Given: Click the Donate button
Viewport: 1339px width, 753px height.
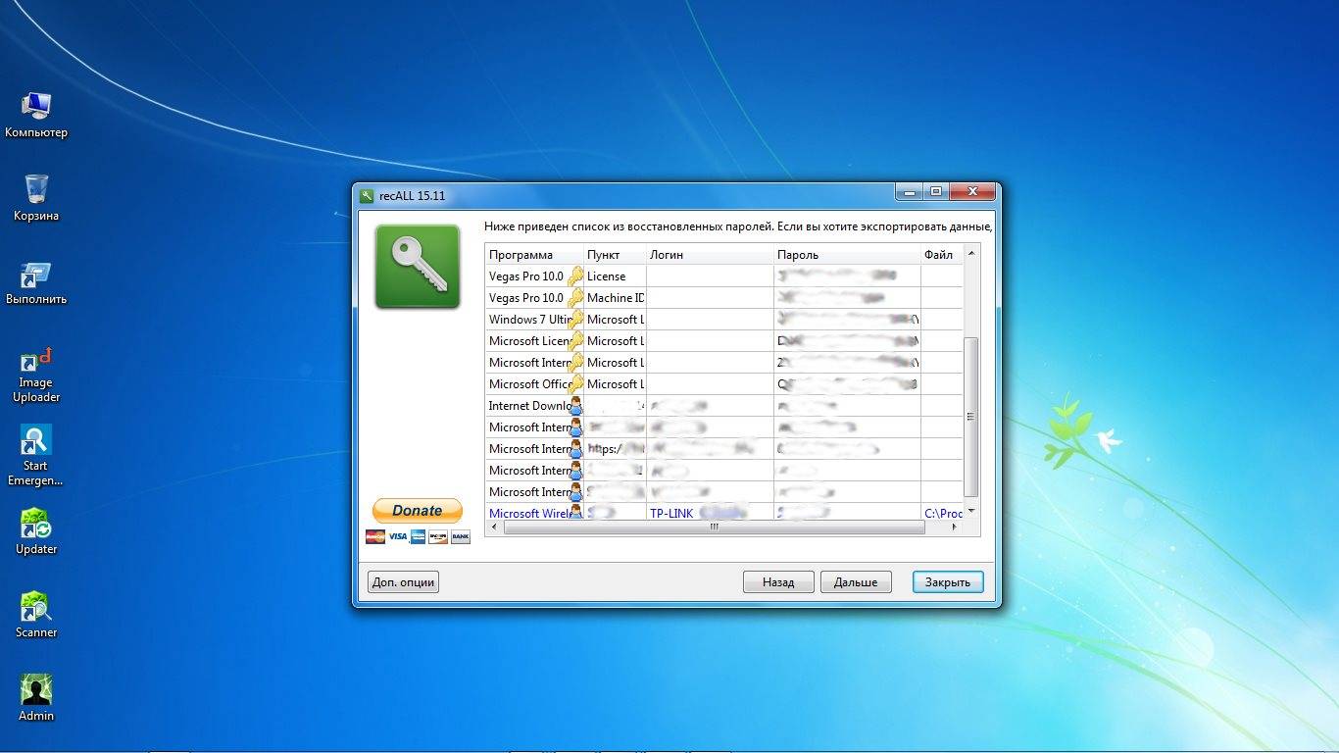Looking at the screenshot, I should click(418, 511).
